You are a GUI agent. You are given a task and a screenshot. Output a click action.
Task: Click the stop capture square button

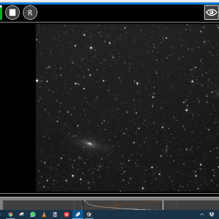13,13
